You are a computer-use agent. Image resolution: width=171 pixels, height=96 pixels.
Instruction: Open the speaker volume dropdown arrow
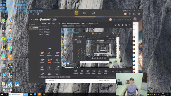pyautogui.click(x=108, y=71)
